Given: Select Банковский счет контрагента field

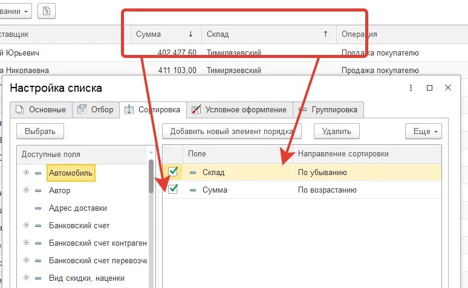Looking at the screenshot, I should pyautogui.click(x=97, y=243).
